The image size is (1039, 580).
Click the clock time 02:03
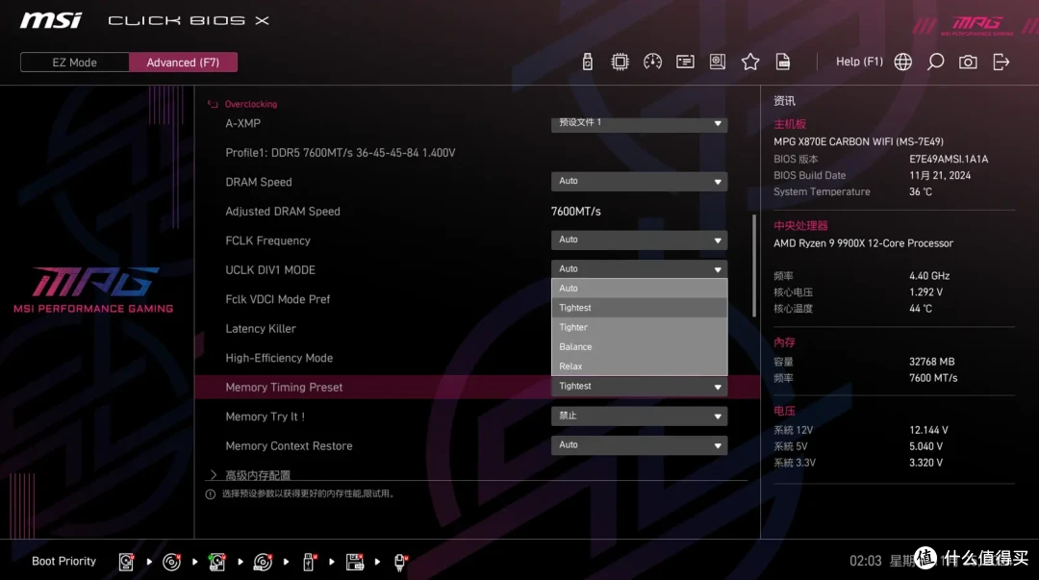pos(866,562)
